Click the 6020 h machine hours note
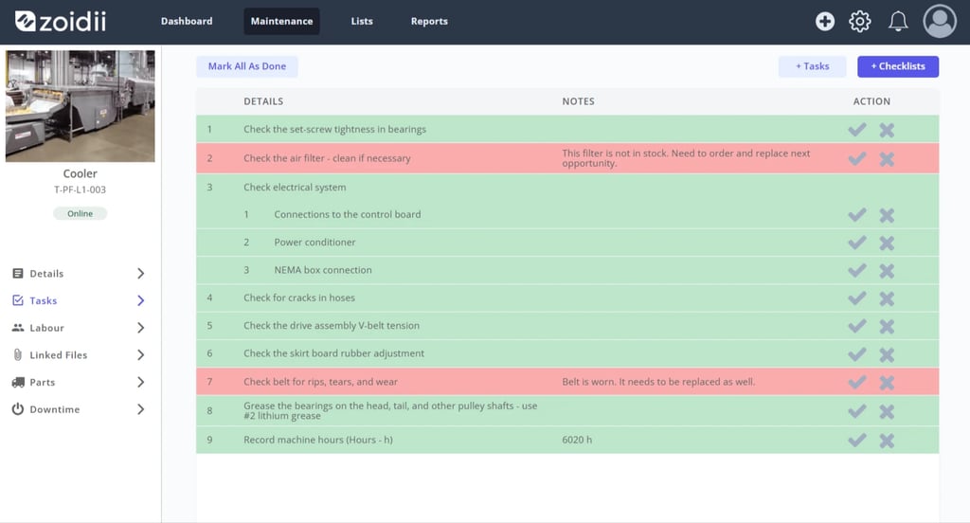Screen dimensions: 970x523 coord(577,440)
